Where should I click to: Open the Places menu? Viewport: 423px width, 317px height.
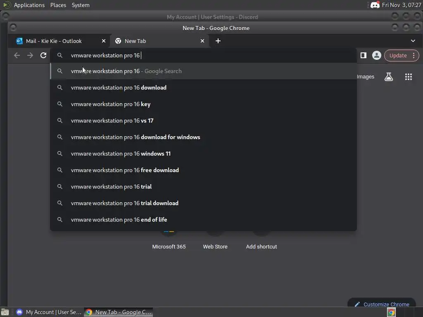[x=58, y=5]
